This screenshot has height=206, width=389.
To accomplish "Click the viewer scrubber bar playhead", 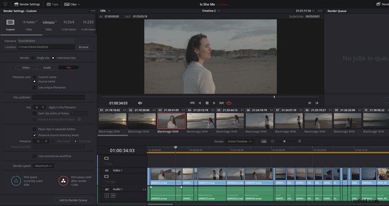I will tap(274, 97).
